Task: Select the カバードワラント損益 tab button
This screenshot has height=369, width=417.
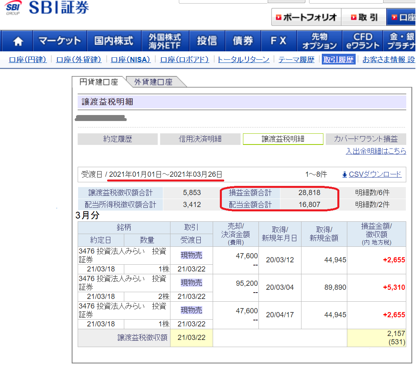Action: [x=366, y=139]
